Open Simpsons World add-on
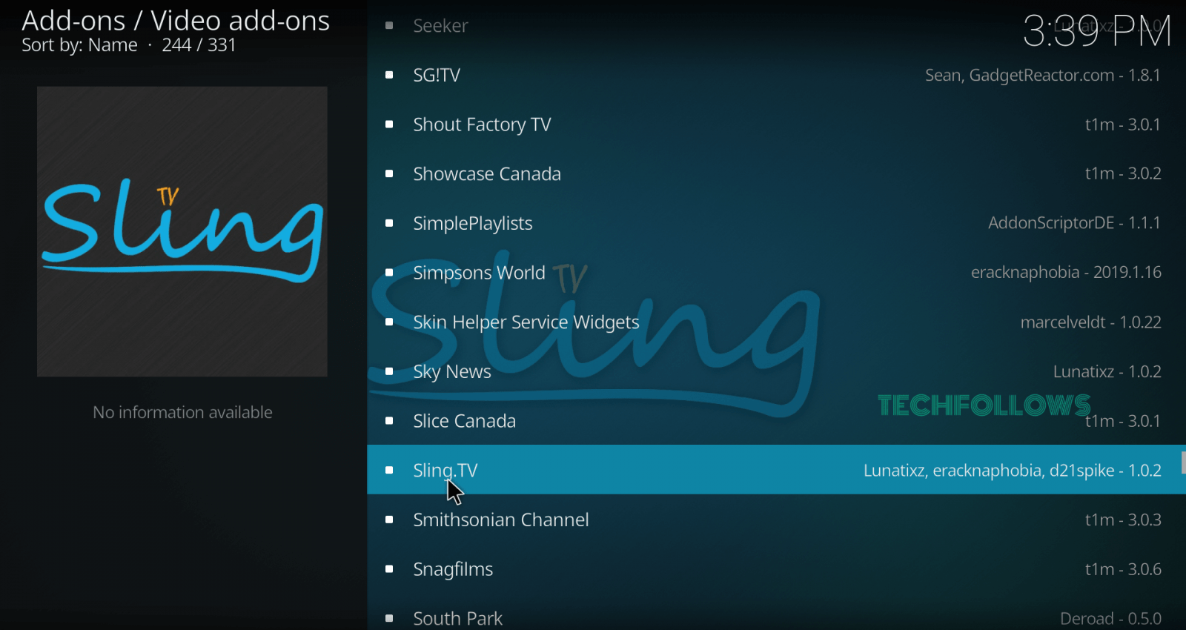1186x630 pixels. click(x=775, y=273)
